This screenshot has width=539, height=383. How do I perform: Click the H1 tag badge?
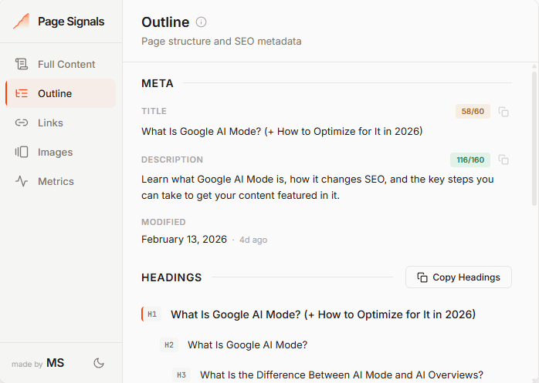[x=151, y=314]
